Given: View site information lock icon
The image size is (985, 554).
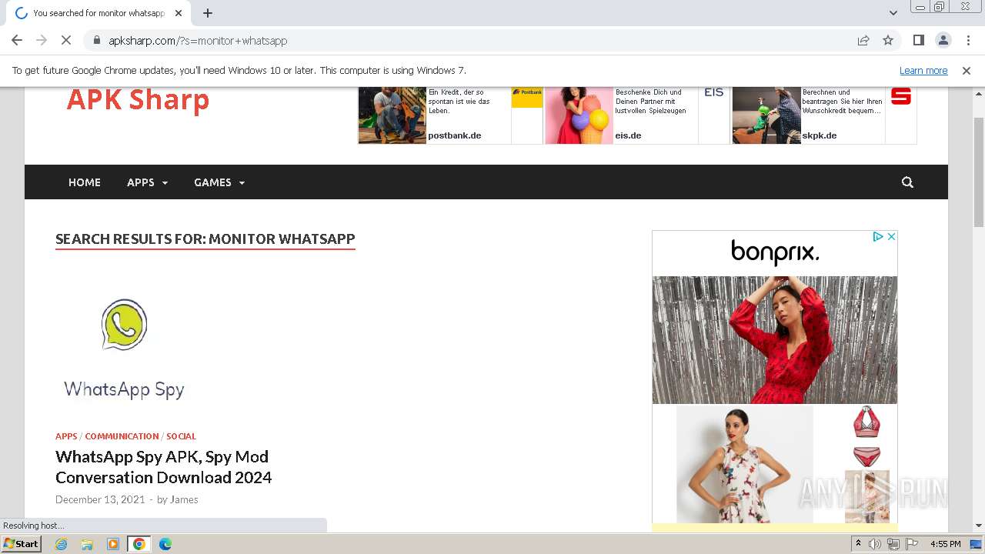Looking at the screenshot, I should [97, 41].
